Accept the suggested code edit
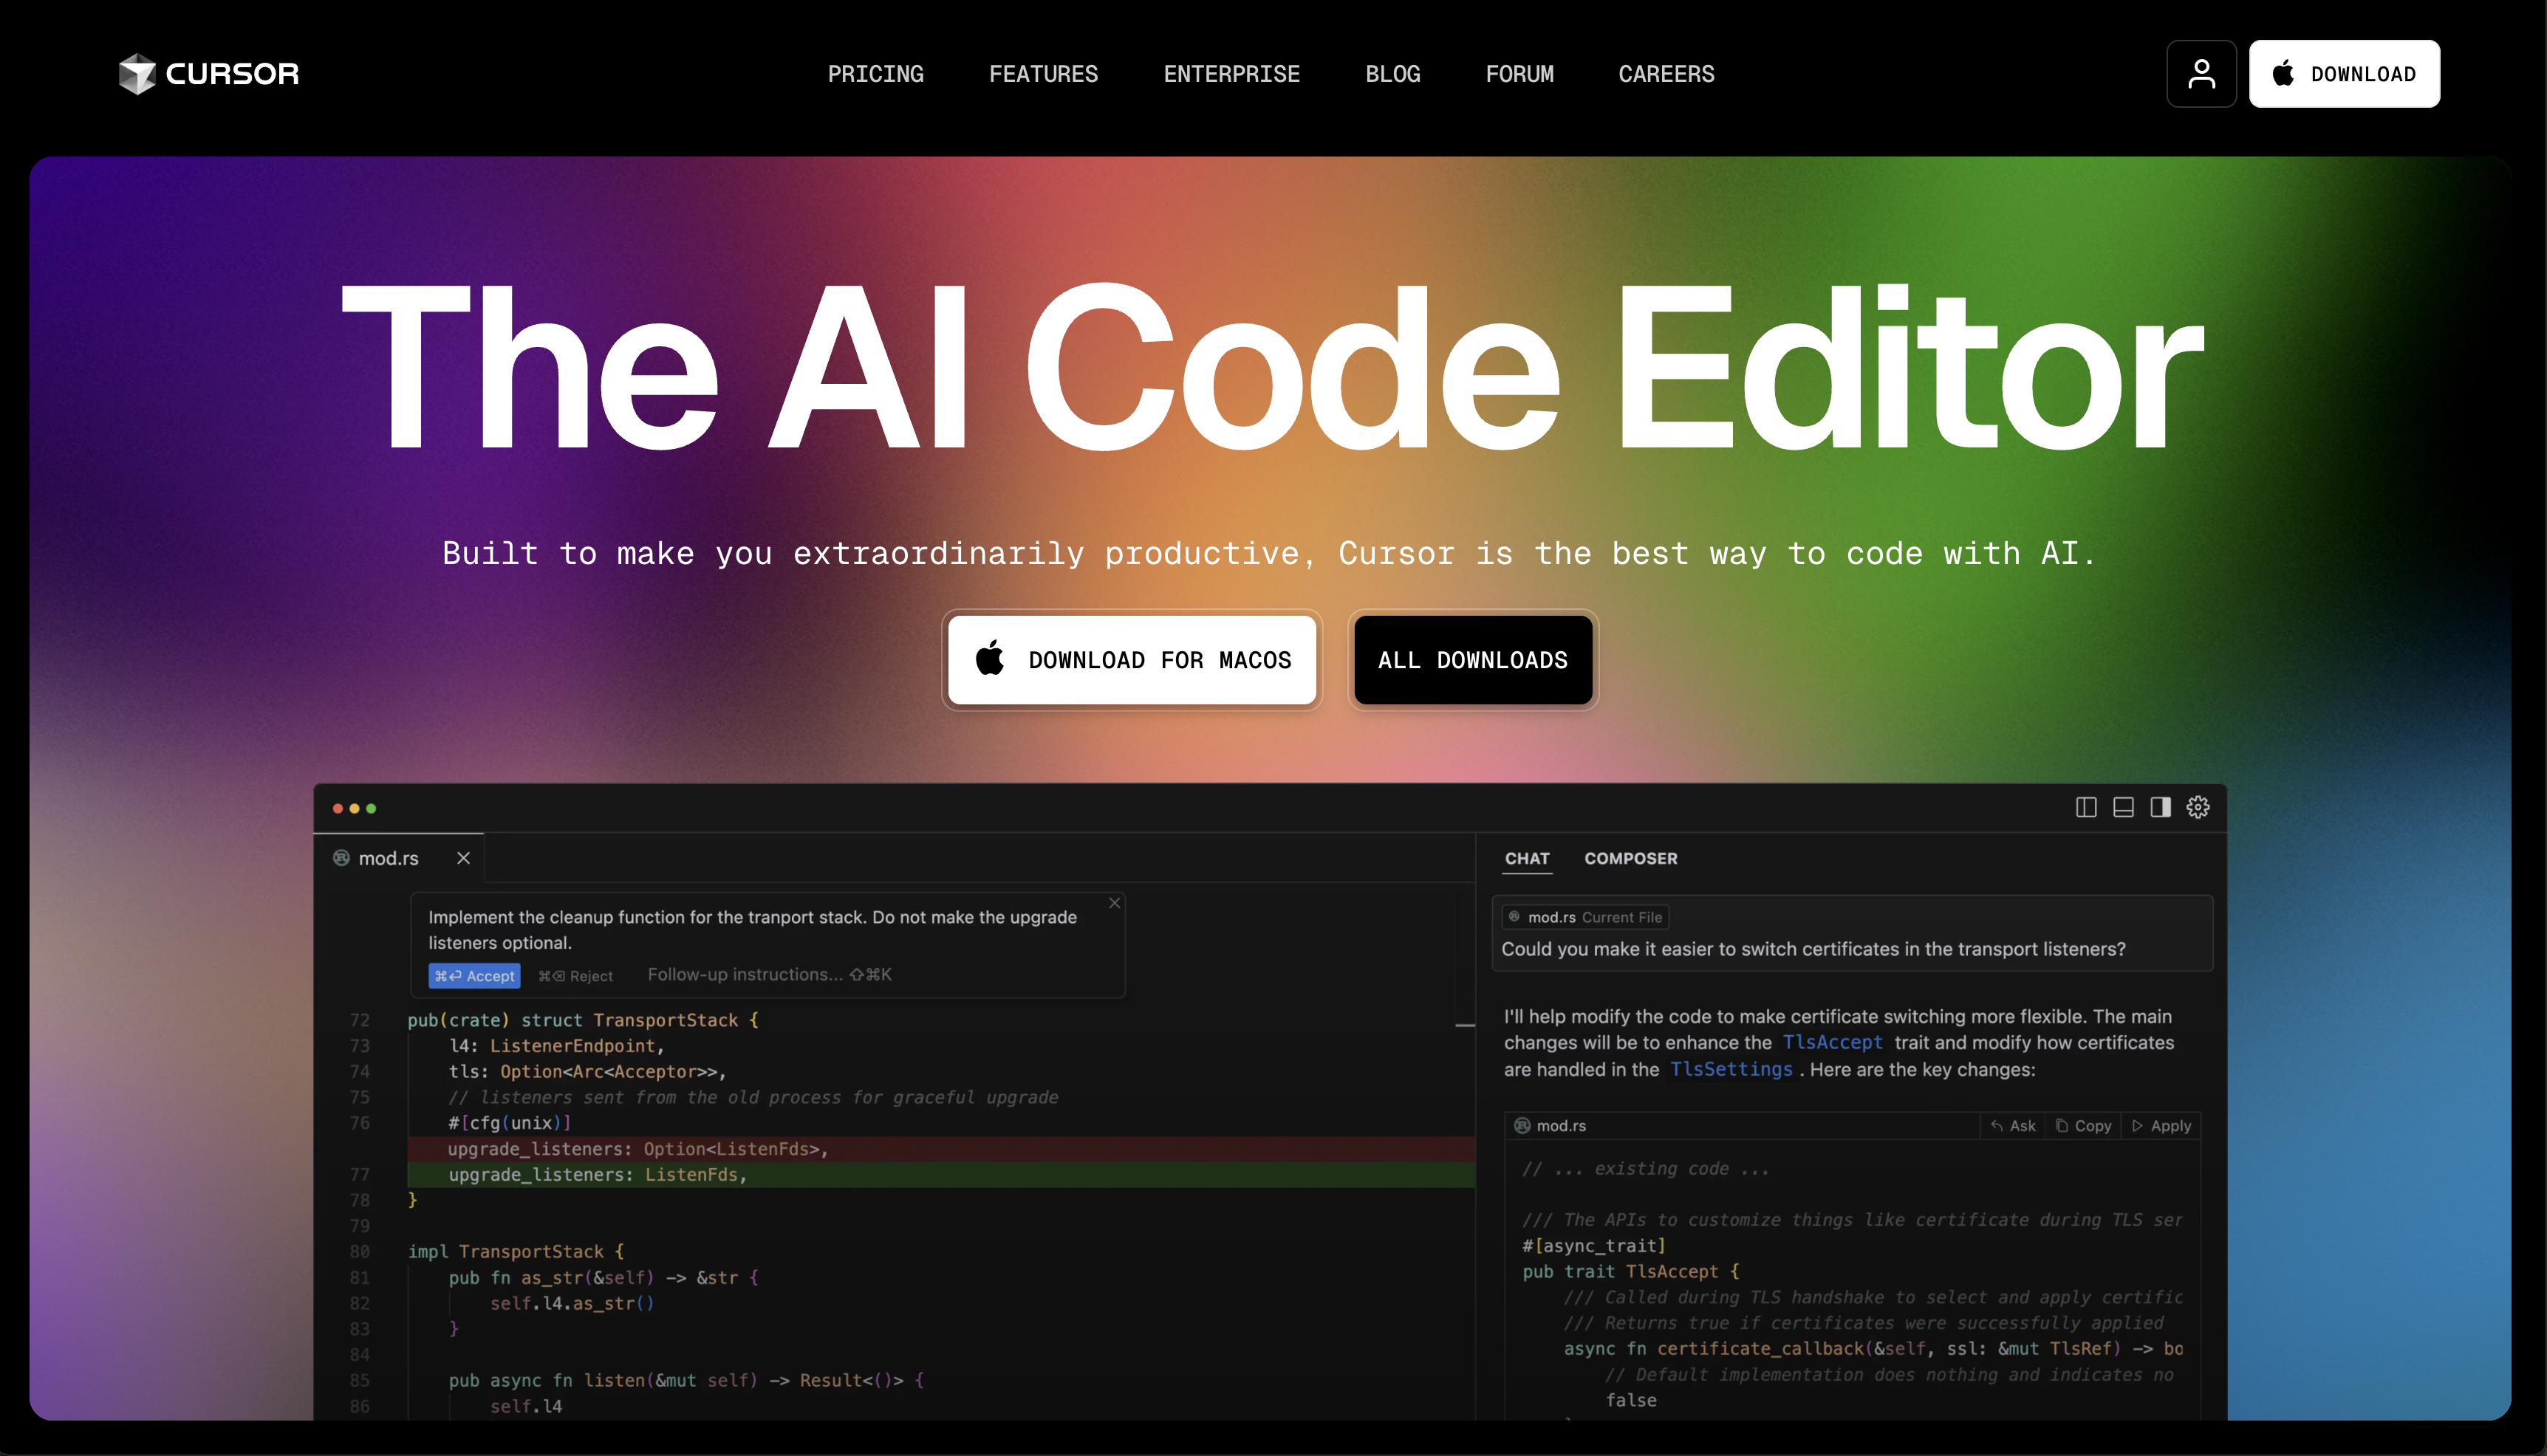Image resolution: width=2547 pixels, height=1456 pixels. click(474, 976)
